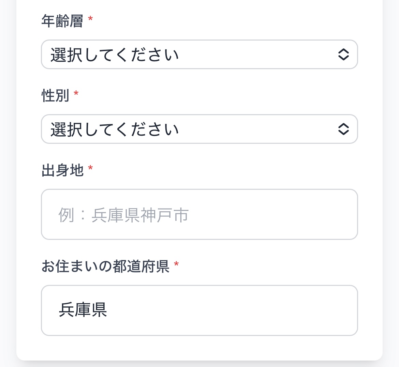The width and height of the screenshot is (399, 367).
Task: Open the 性別 dropdown
Action: point(199,129)
